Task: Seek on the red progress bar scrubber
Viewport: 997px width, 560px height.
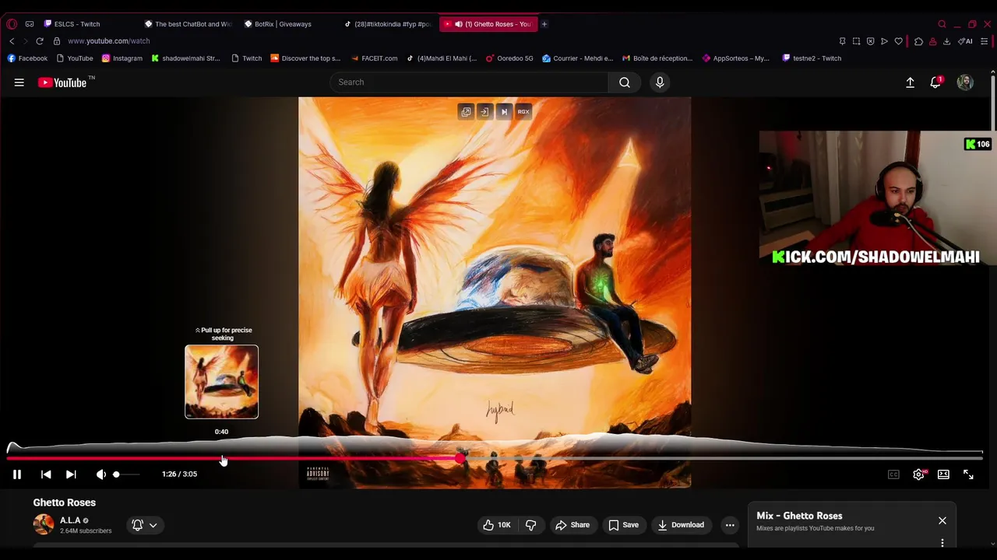Action: click(x=460, y=459)
